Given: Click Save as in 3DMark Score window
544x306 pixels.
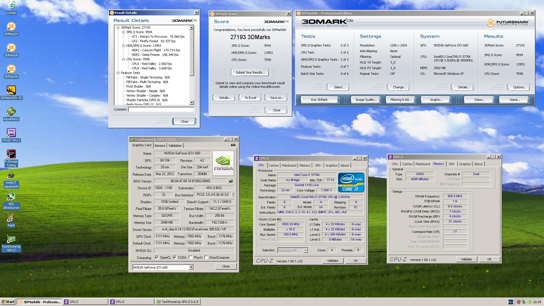Looking at the screenshot, I should [x=277, y=98].
